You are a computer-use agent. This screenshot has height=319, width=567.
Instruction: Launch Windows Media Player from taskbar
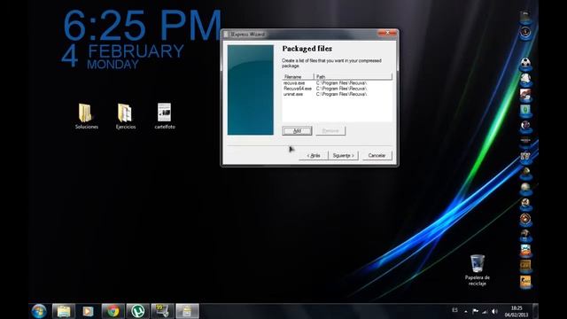[x=89, y=311]
